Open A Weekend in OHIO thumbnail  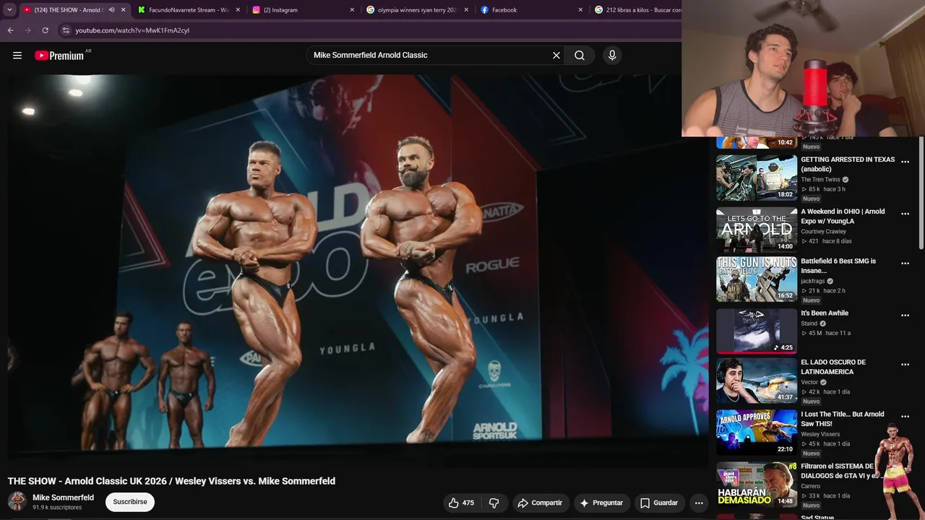(757, 230)
